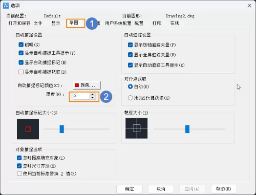Click the Default configuration name

click(52, 16)
